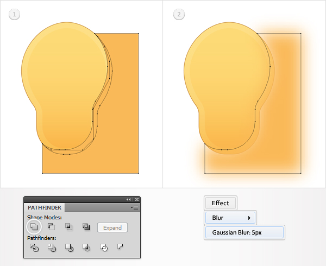Click the Merge pathfinder icon
Image resolution: width=326 pixels, height=266 pixels.
click(69, 248)
